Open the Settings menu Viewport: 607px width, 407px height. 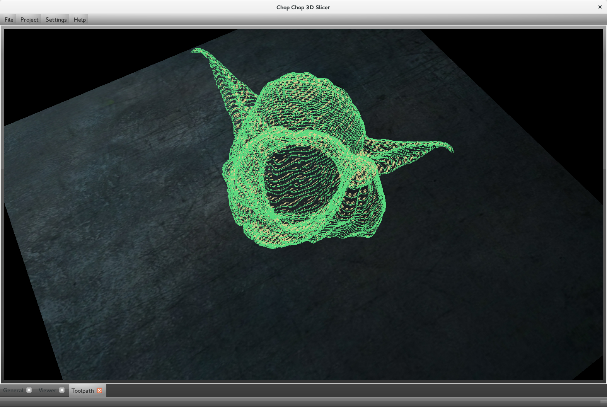pos(56,20)
